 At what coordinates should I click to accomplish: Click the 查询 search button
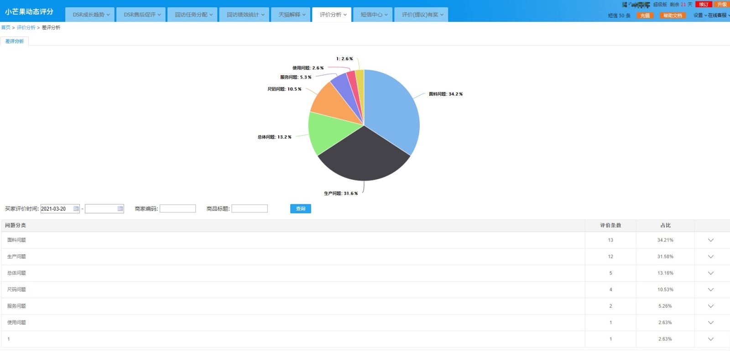point(301,209)
